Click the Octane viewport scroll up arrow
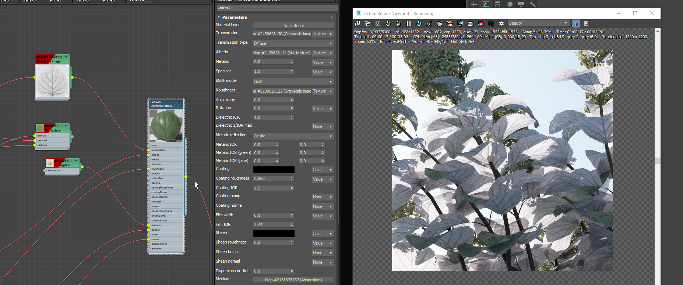 pyautogui.click(x=658, y=32)
